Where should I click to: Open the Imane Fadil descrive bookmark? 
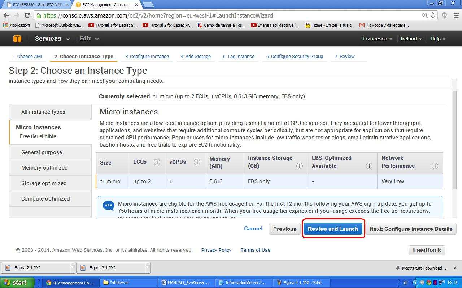tap(275, 25)
